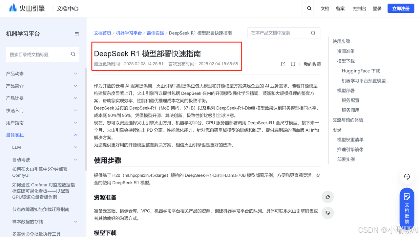Expand 样本数据的存储 subsection
This screenshot has height=237, width=420.
click(x=45, y=222)
